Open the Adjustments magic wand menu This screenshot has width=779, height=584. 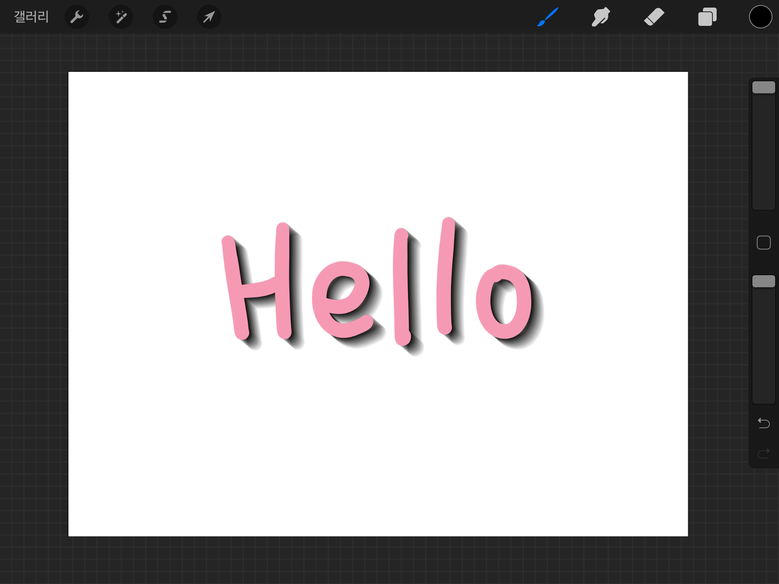pos(121,17)
